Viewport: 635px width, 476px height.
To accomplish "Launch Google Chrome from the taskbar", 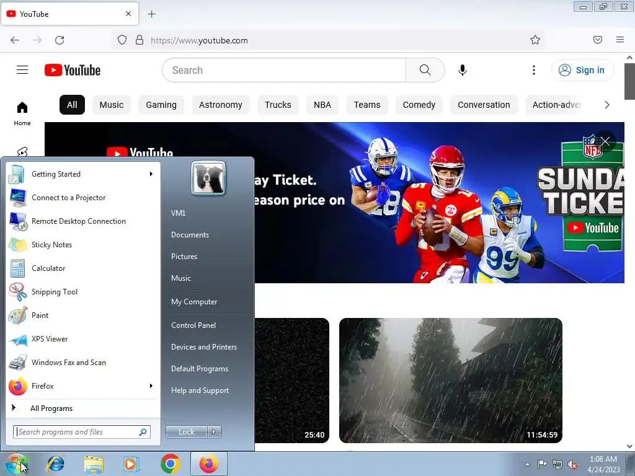I will coord(170,464).
